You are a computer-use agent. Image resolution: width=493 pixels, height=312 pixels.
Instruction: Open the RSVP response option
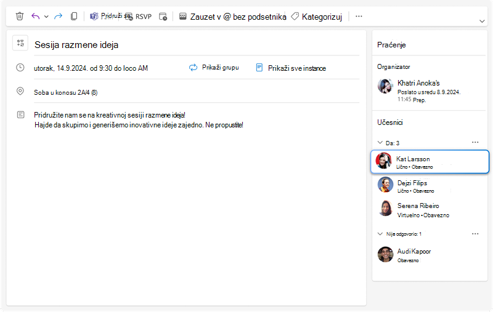tap(138, 17)
